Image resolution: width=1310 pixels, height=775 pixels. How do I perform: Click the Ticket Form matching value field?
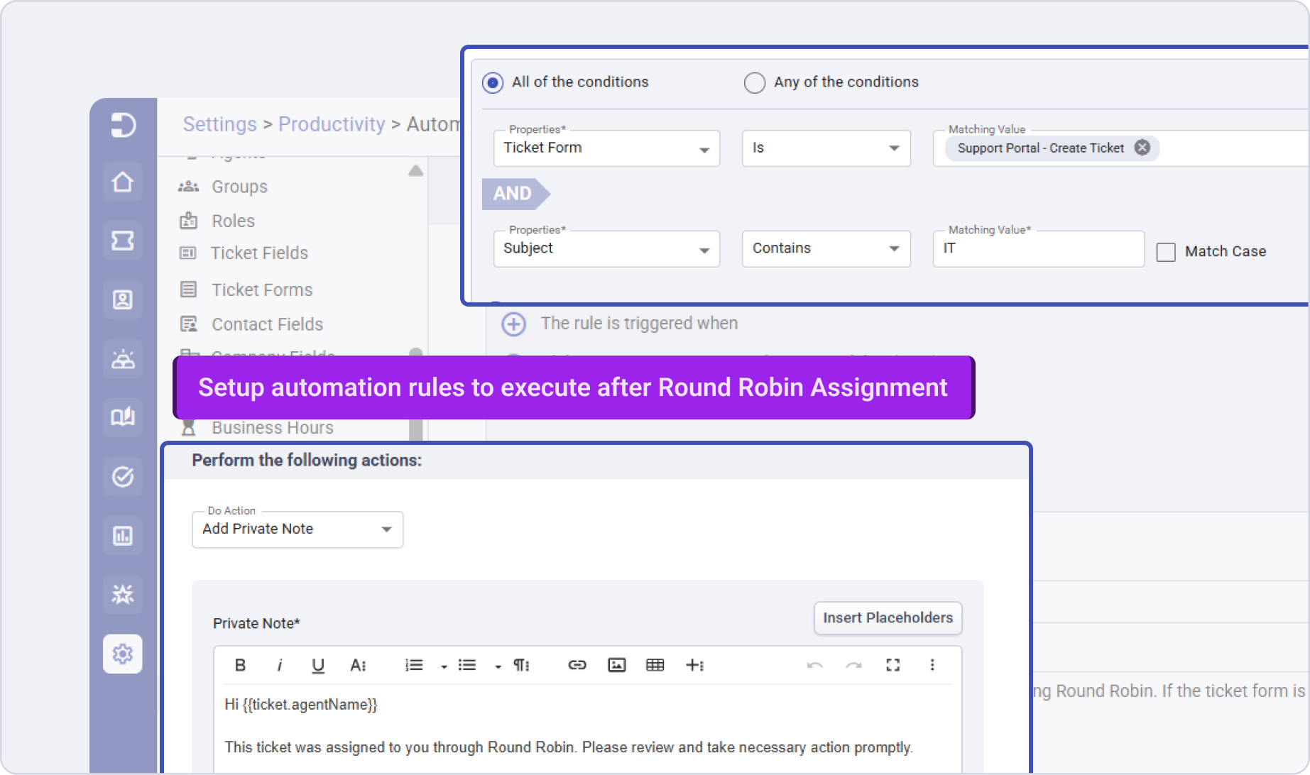(1121, 148)
